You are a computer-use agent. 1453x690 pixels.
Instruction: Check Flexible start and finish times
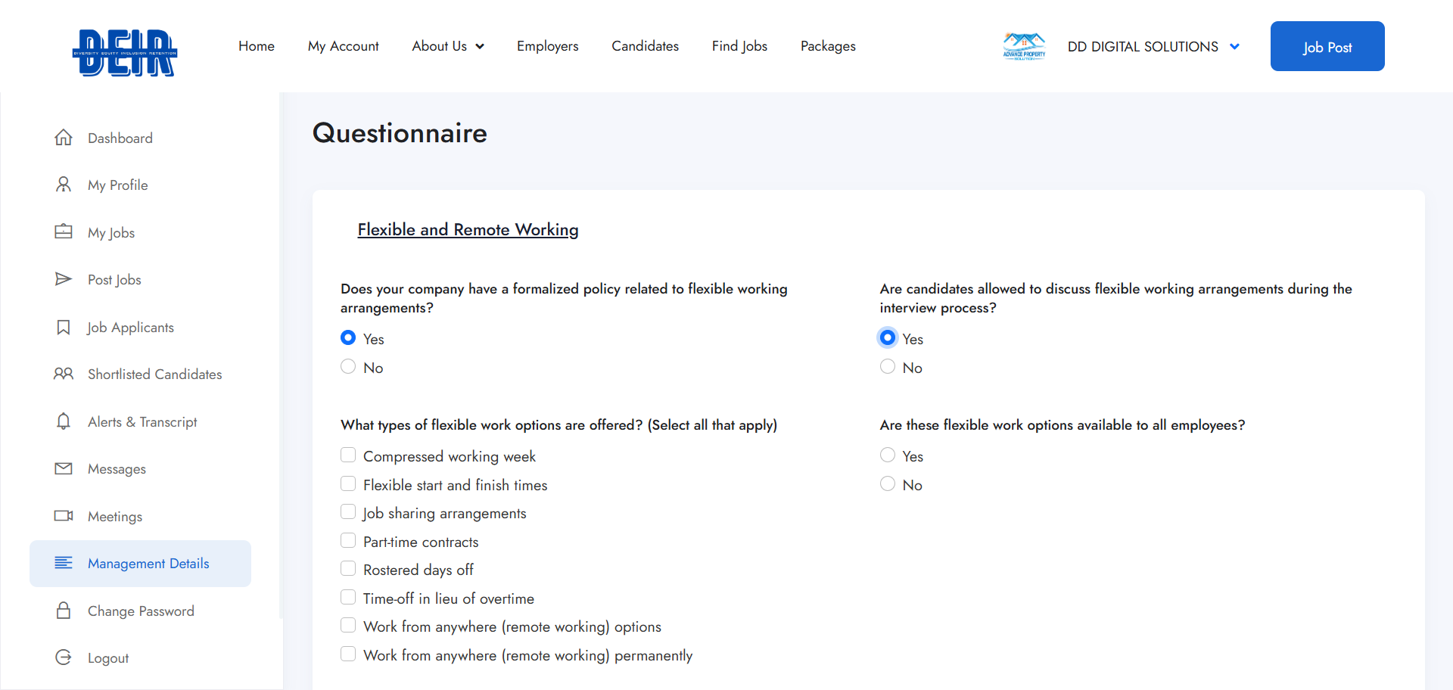(348, 483)
